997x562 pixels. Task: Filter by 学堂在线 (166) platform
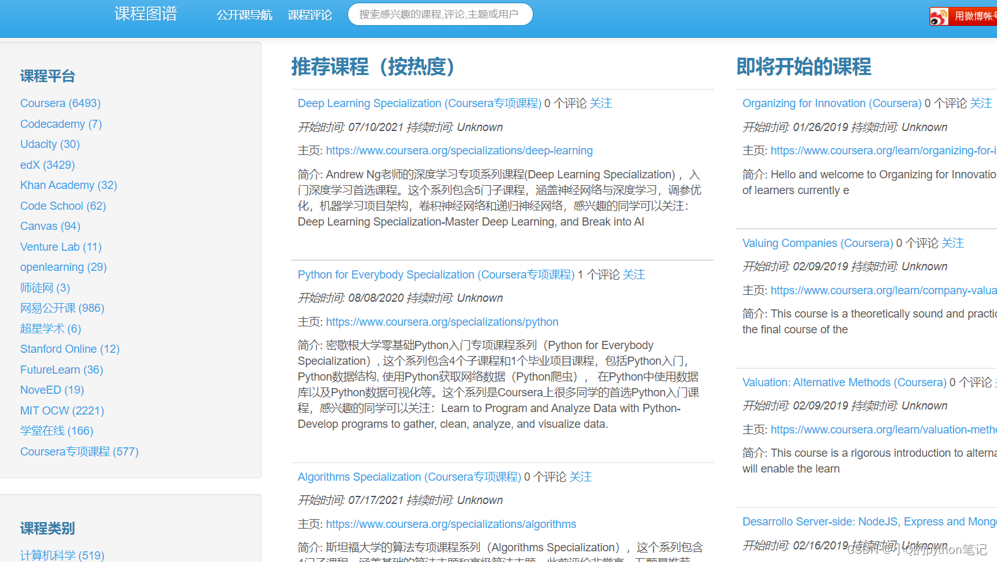(57, 431)
